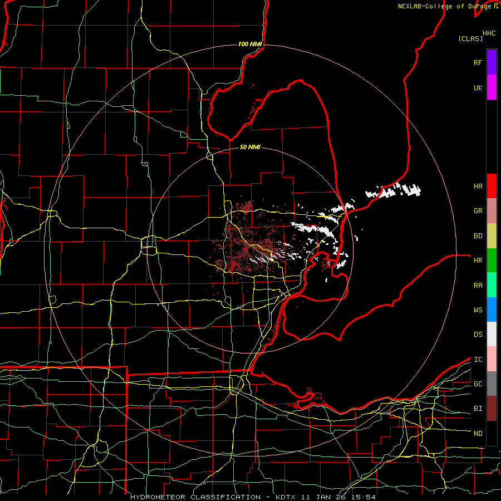Click the 'HHC' product code text
This screenshot has height=501, width=501.
tap(489, 33)
